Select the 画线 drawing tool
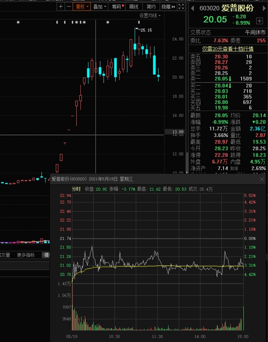The image size is (268, 342). 134,6
